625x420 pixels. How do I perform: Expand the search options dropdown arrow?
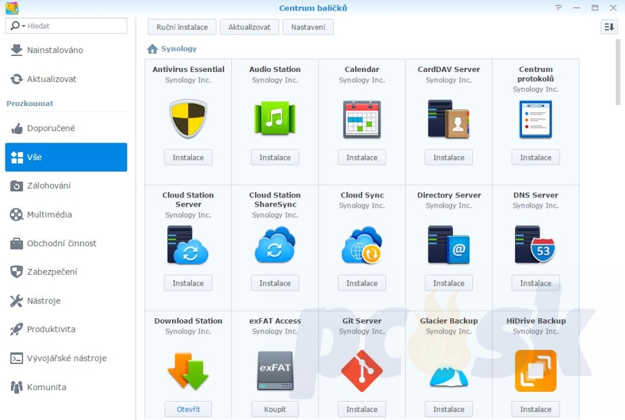point(23,26)
